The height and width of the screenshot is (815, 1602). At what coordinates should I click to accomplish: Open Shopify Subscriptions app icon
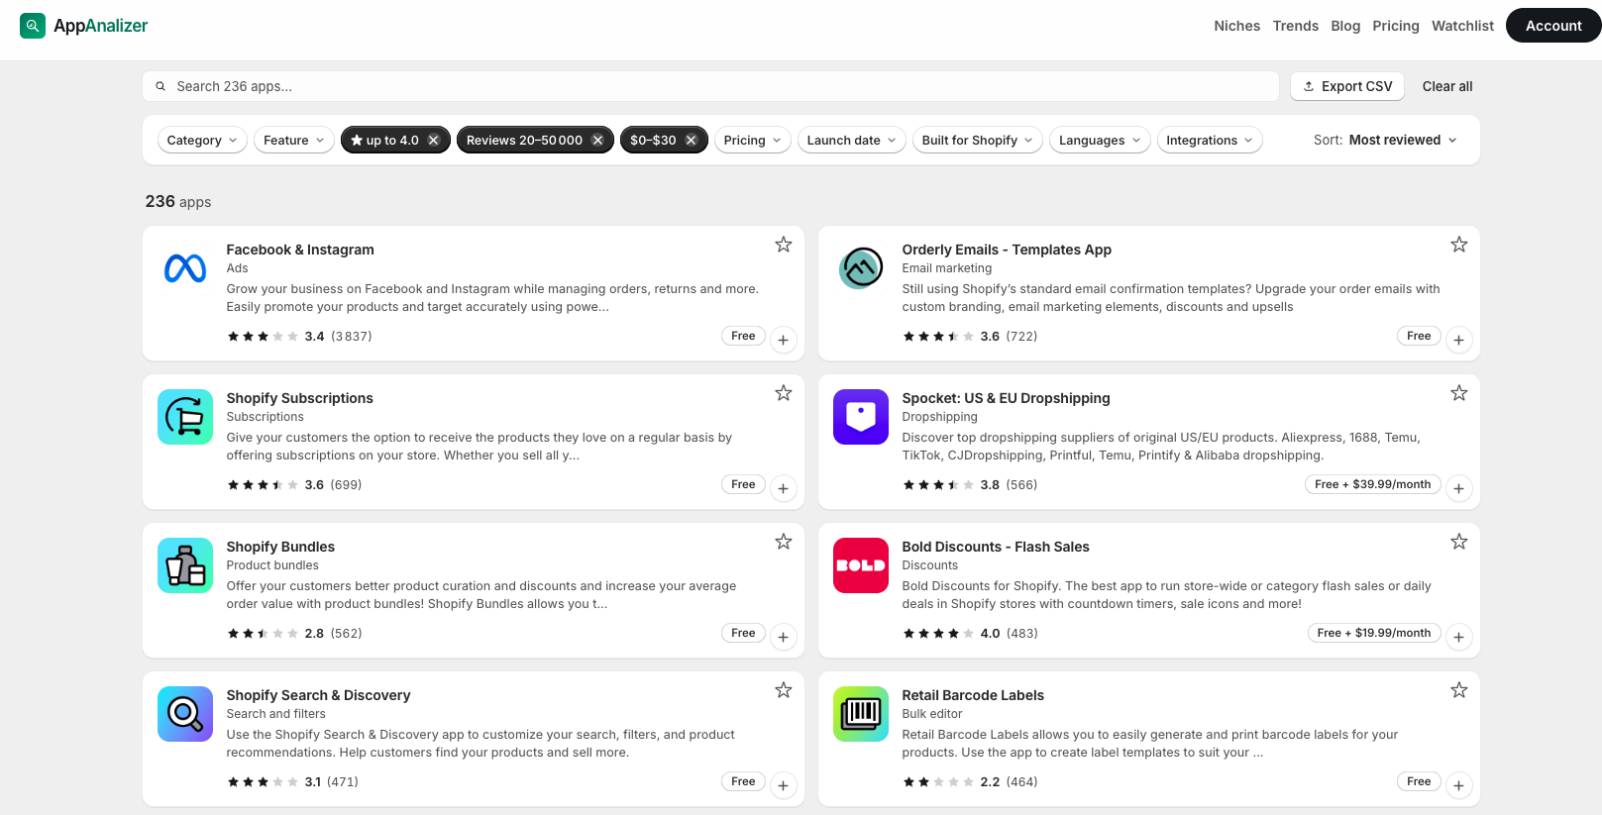pos(185,417)
